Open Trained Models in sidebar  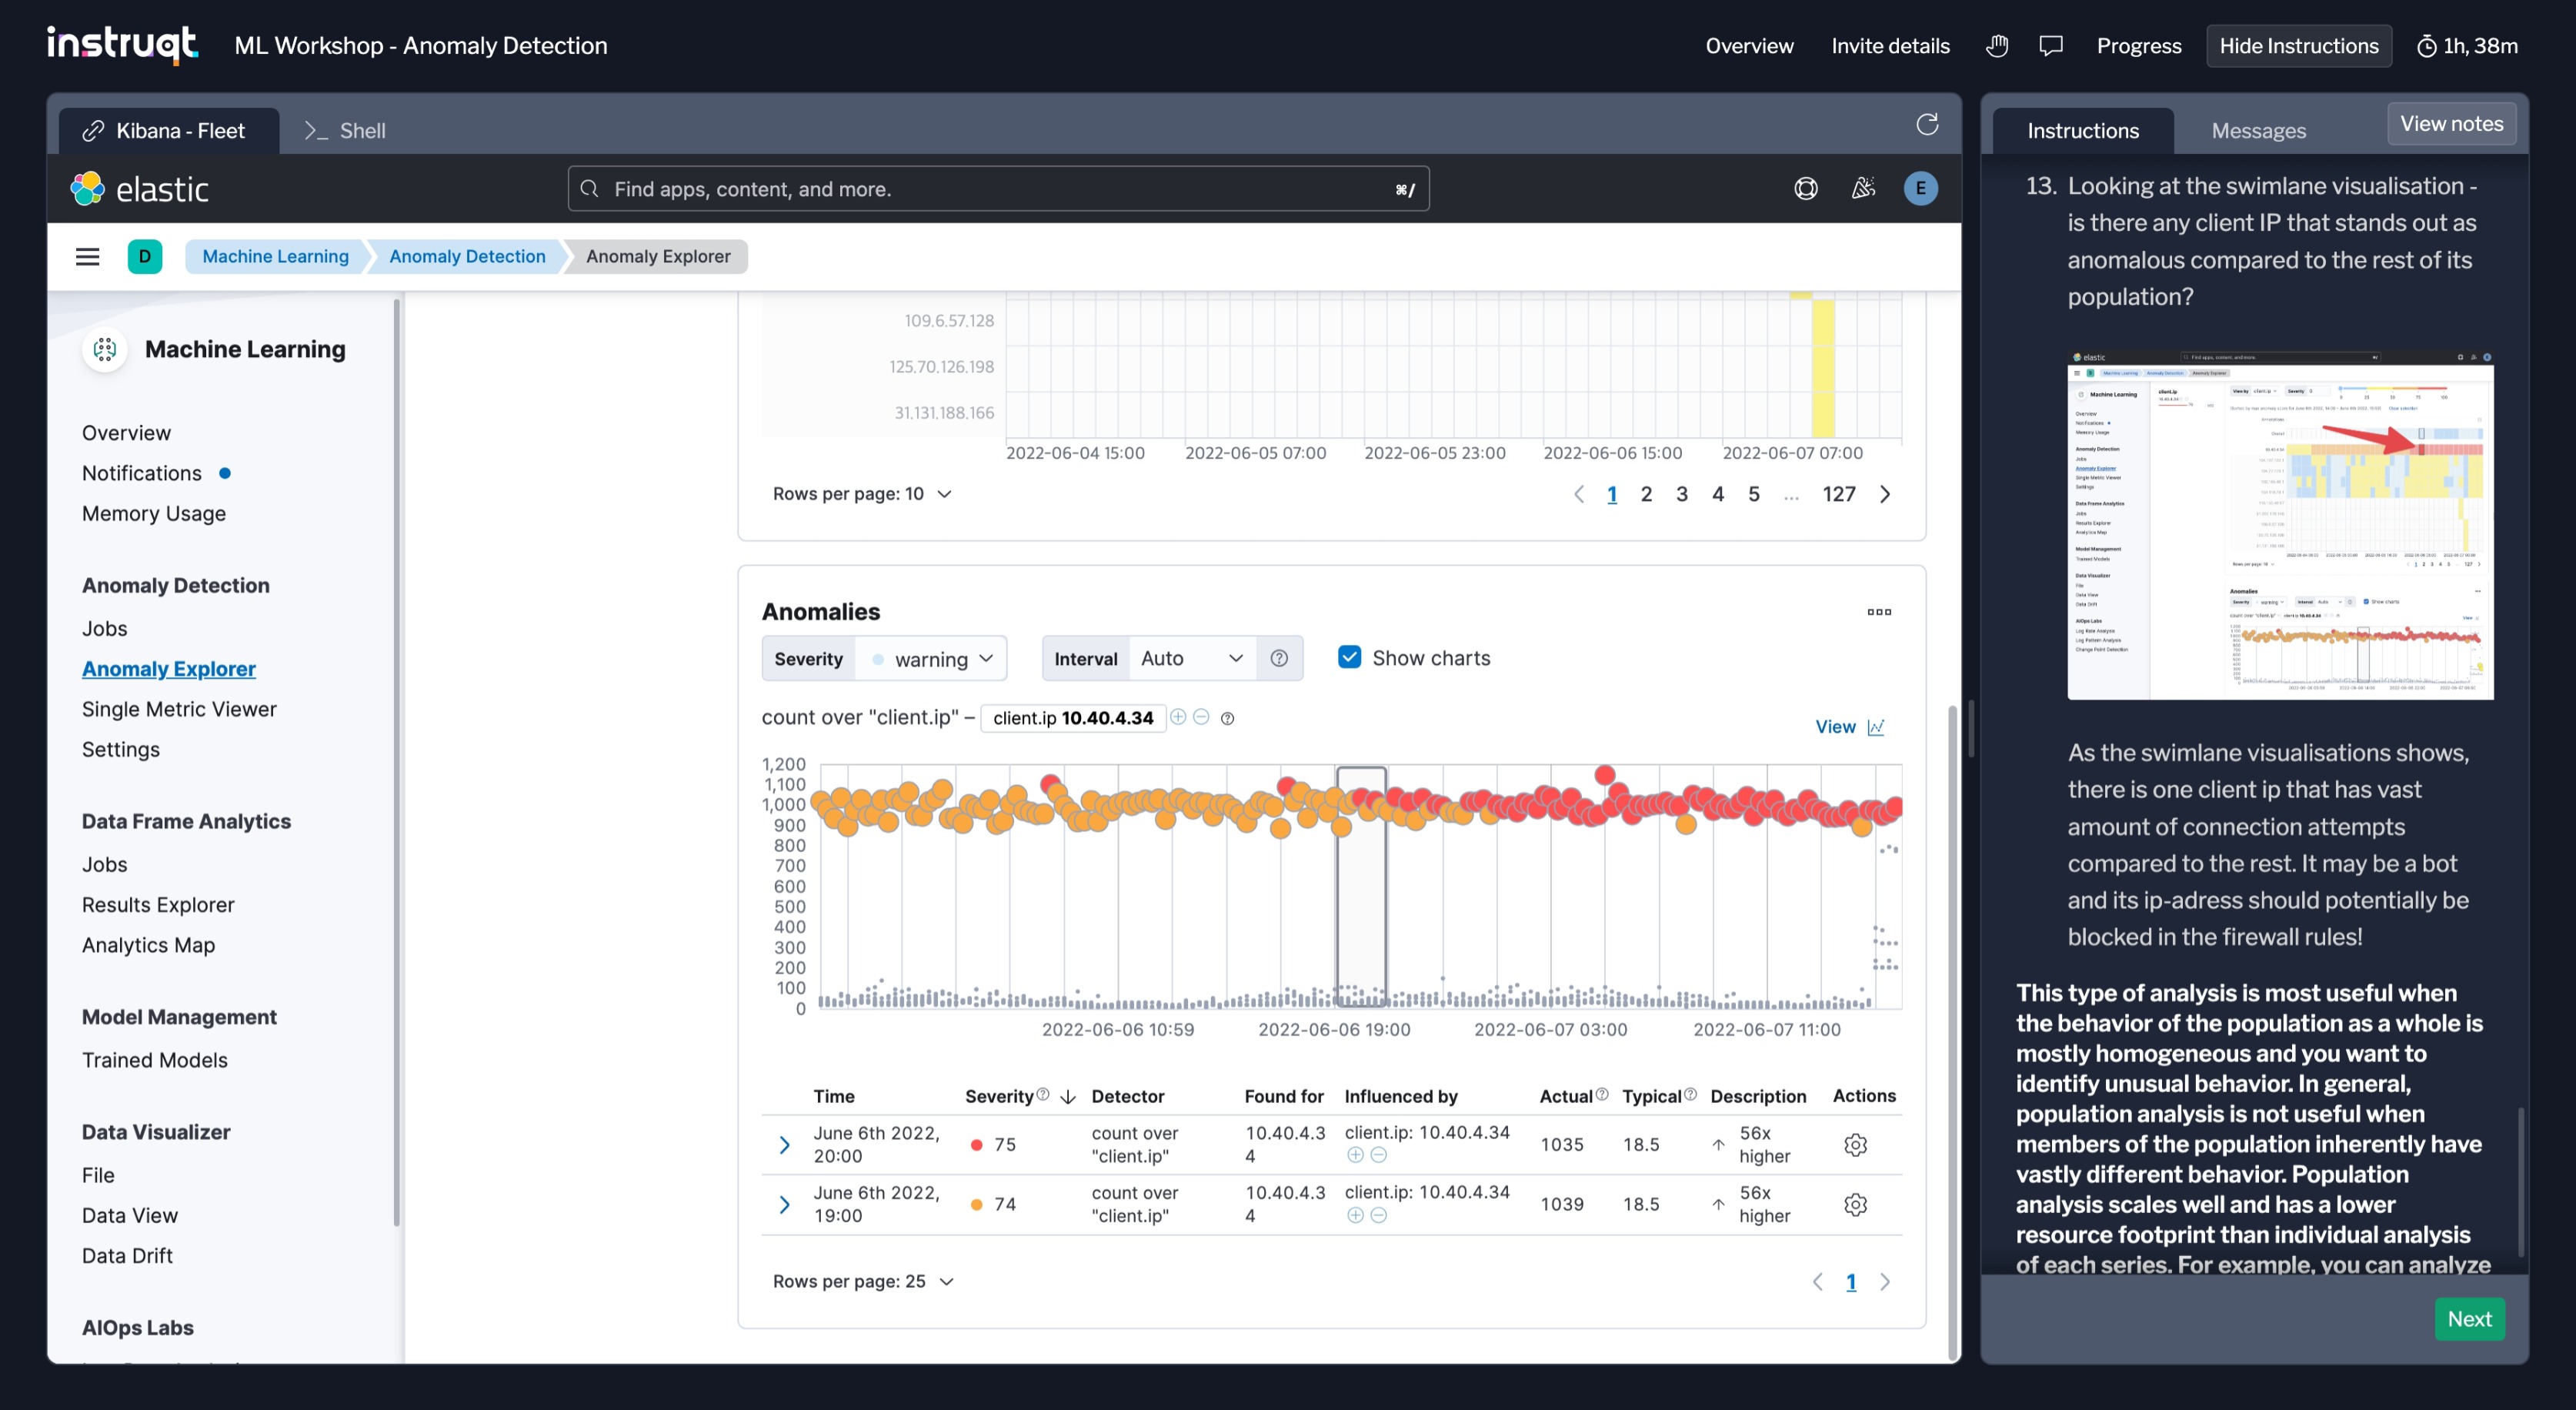(155, 1060)
